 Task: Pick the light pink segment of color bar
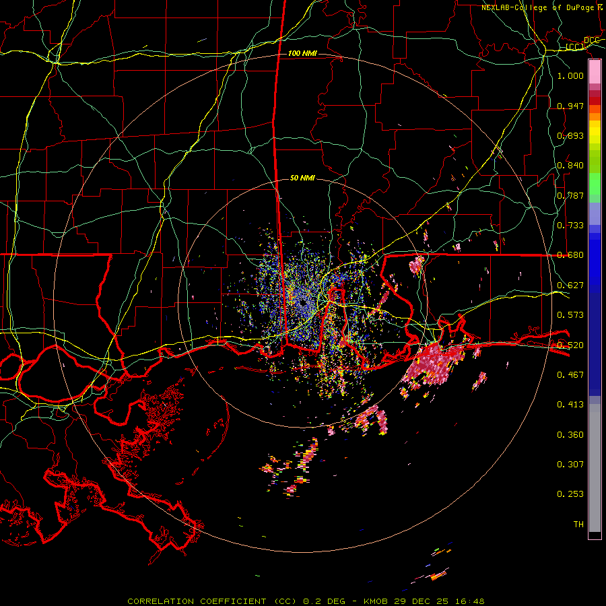595,71
